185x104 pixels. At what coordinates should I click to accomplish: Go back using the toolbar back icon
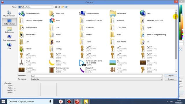(56, 7)
